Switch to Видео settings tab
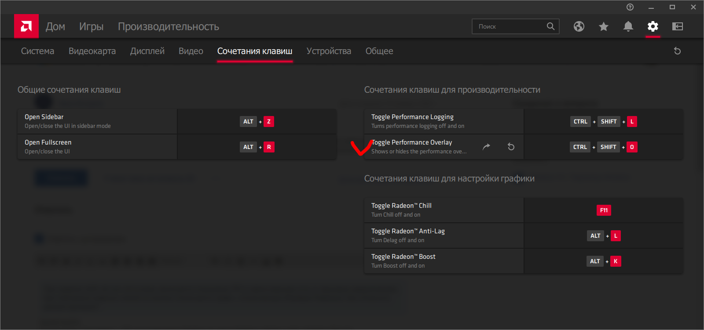The image size is (704, 330). pyautogui.click(x=191, y=51)
